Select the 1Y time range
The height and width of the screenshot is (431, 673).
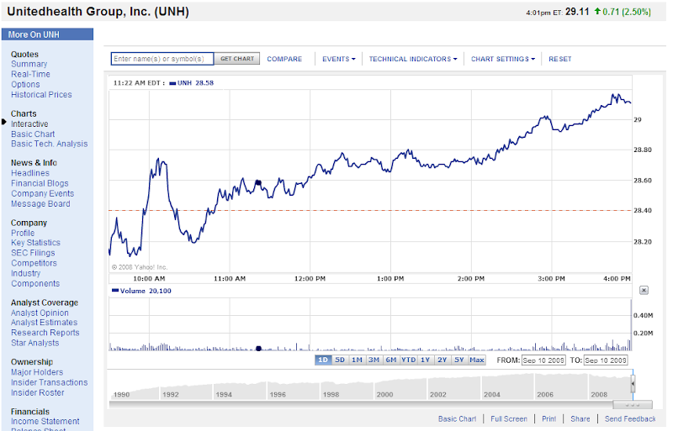(x=425, y=360)
